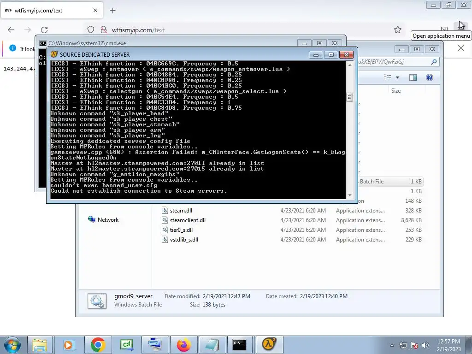Change the Explorer view icon
Screen dimensions: 472x354
[x=388, y=77]
